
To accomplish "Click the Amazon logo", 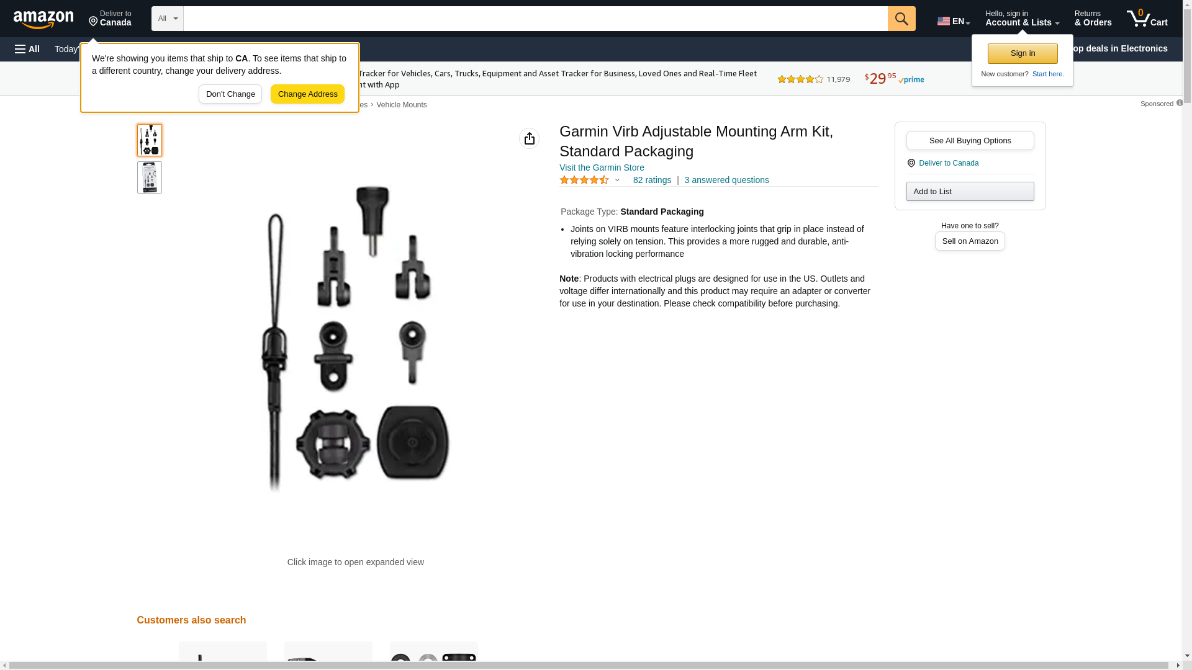I will (43, 19).
